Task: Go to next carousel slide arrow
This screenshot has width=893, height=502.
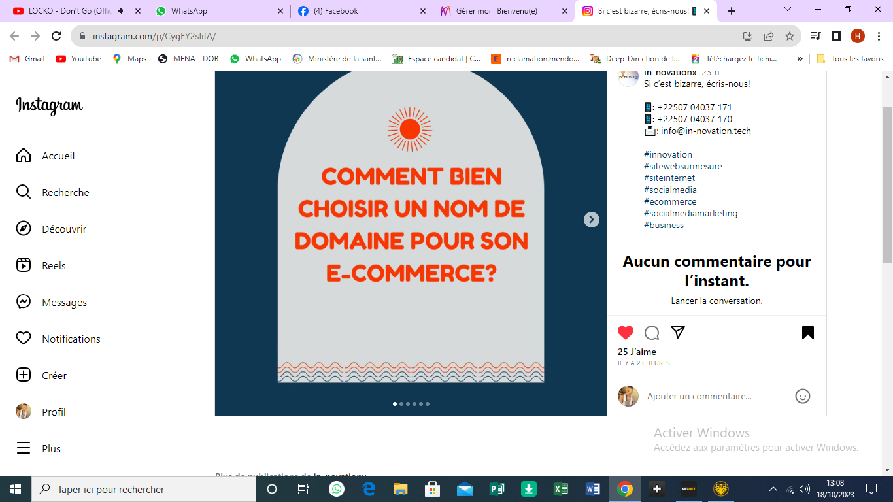Action: (591, 220)
